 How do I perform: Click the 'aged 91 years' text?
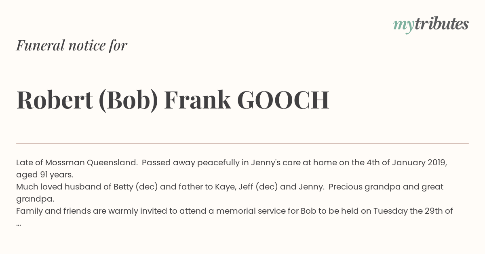44,175
